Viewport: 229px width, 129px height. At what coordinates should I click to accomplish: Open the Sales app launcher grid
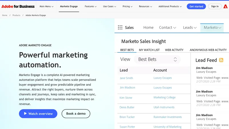120,27
